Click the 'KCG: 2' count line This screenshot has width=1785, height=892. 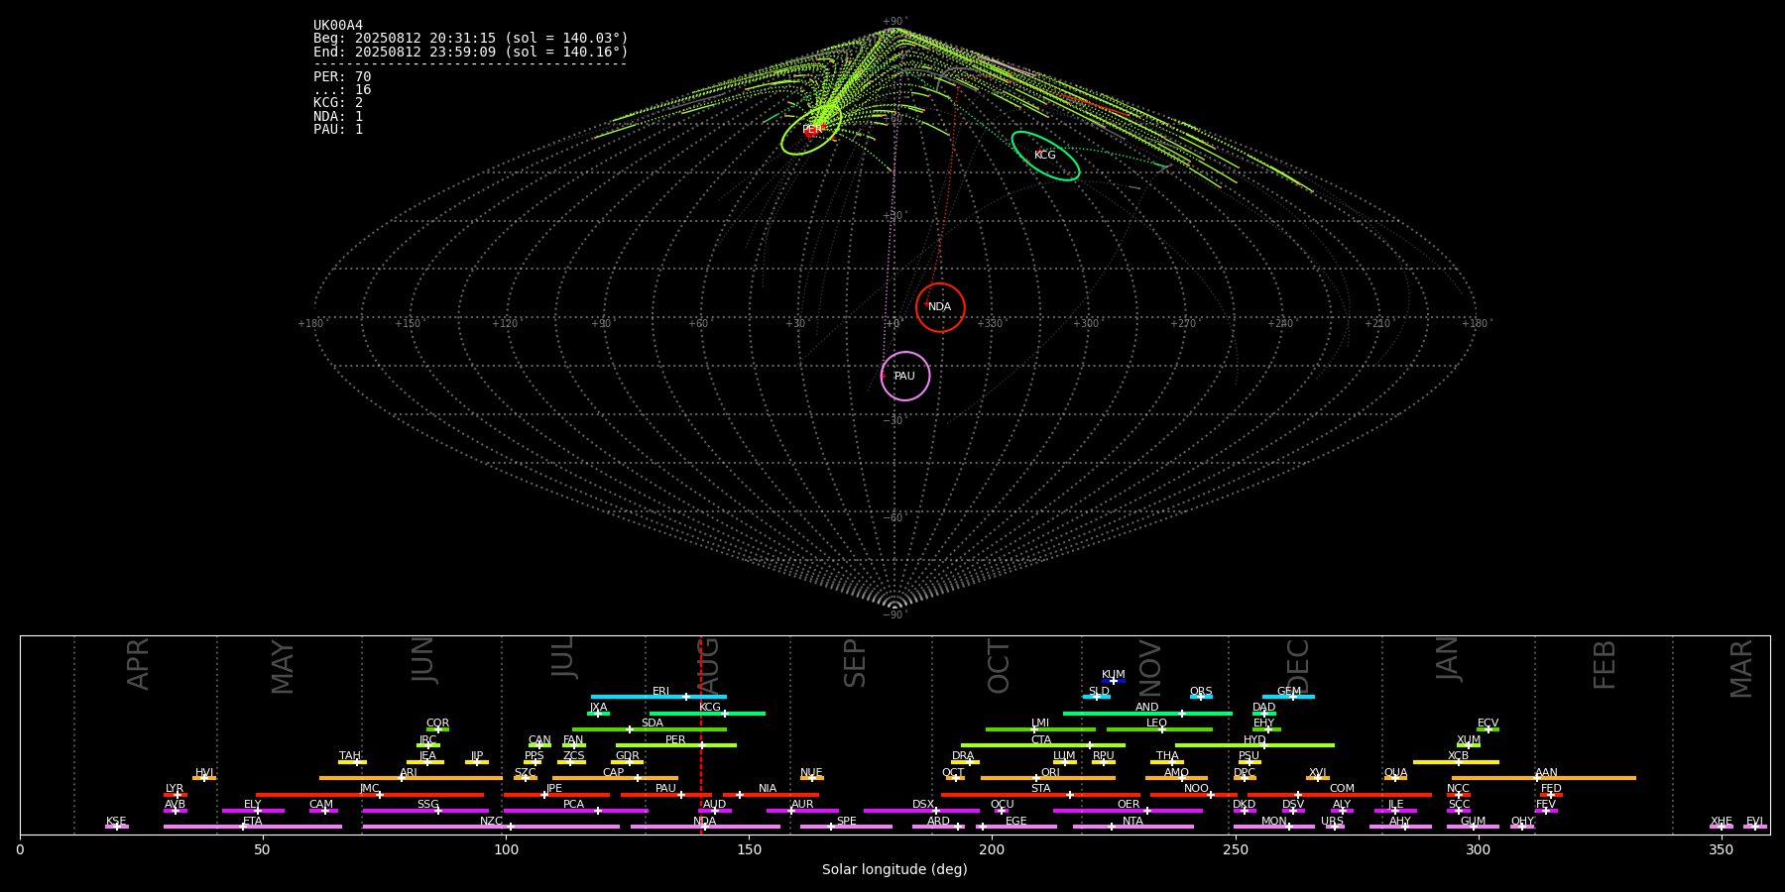tap(338, 103)
